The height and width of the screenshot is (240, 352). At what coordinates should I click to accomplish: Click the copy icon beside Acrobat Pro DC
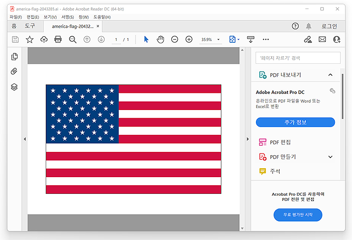click(332, 90)
